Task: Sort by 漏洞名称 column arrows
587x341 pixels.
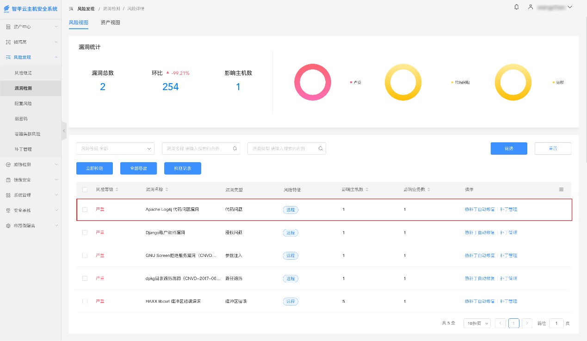Action: [x=167, y=189]
